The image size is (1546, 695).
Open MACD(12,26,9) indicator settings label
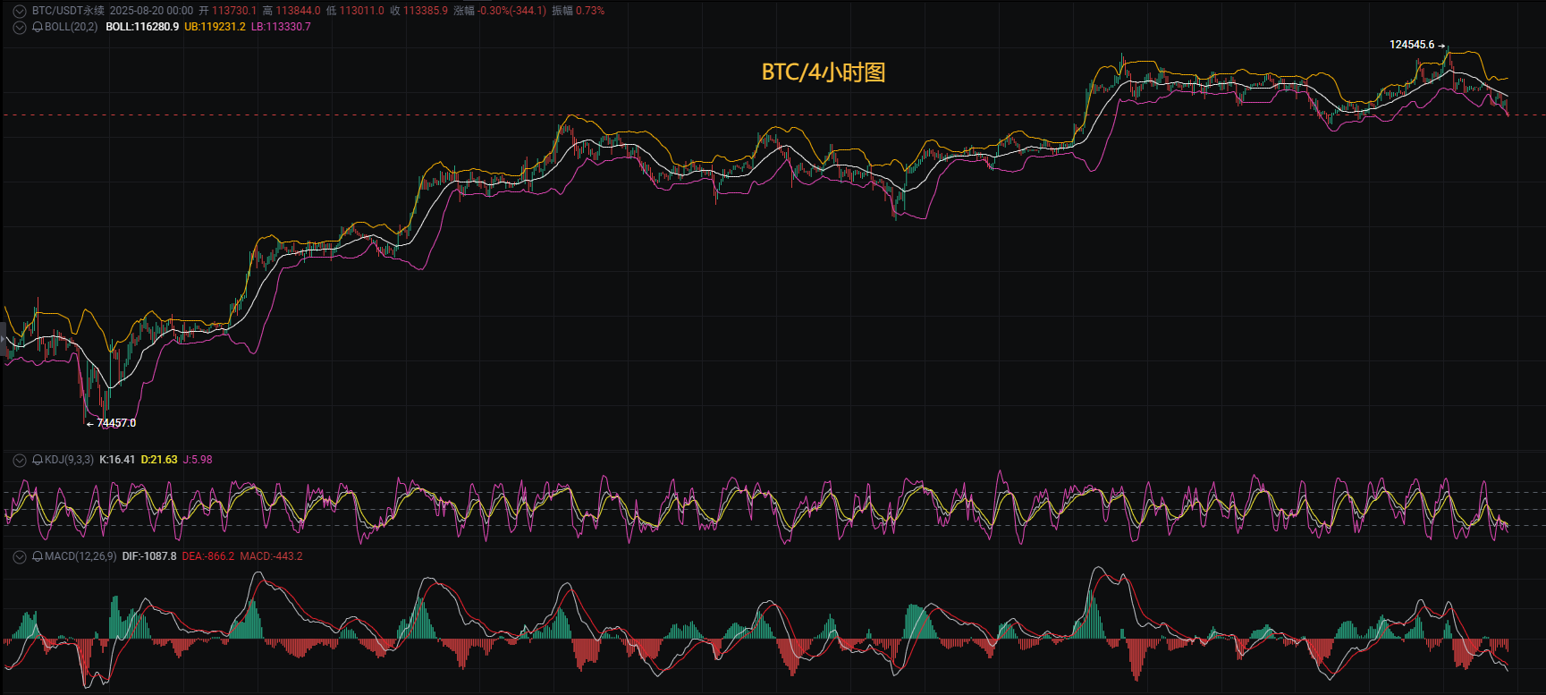[80, 556]
